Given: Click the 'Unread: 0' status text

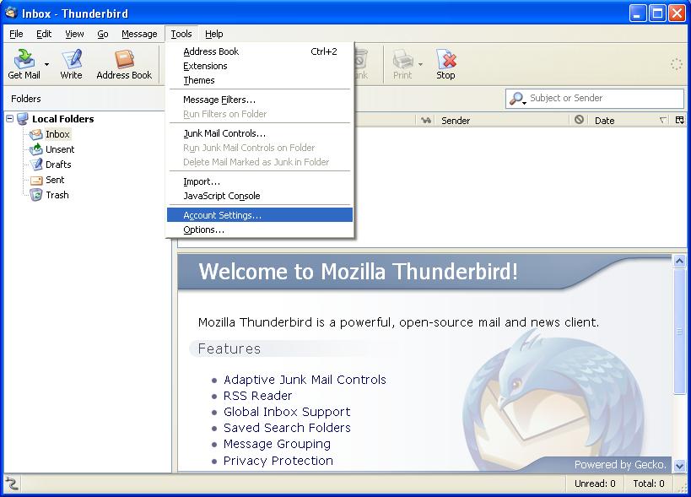Looking at the screenshot, I should tap(595, 483).
